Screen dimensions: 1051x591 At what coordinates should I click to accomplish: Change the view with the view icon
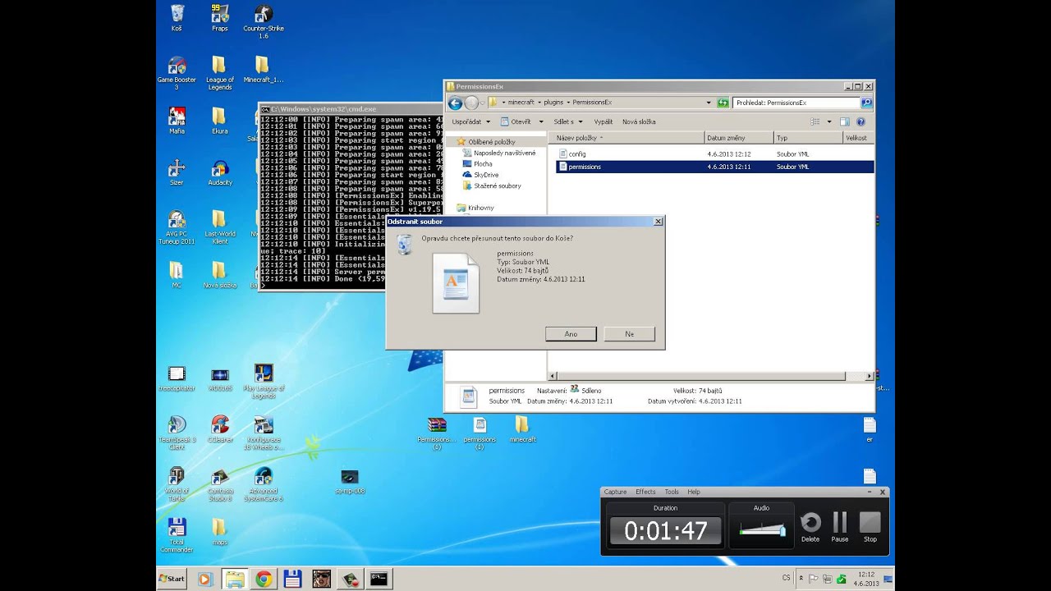815,121
